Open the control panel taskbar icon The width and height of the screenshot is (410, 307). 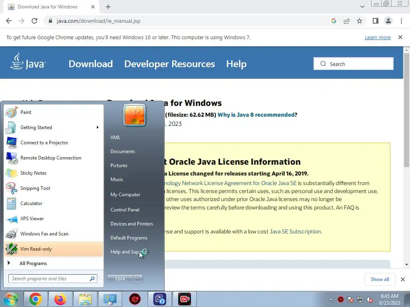point(110,299)
